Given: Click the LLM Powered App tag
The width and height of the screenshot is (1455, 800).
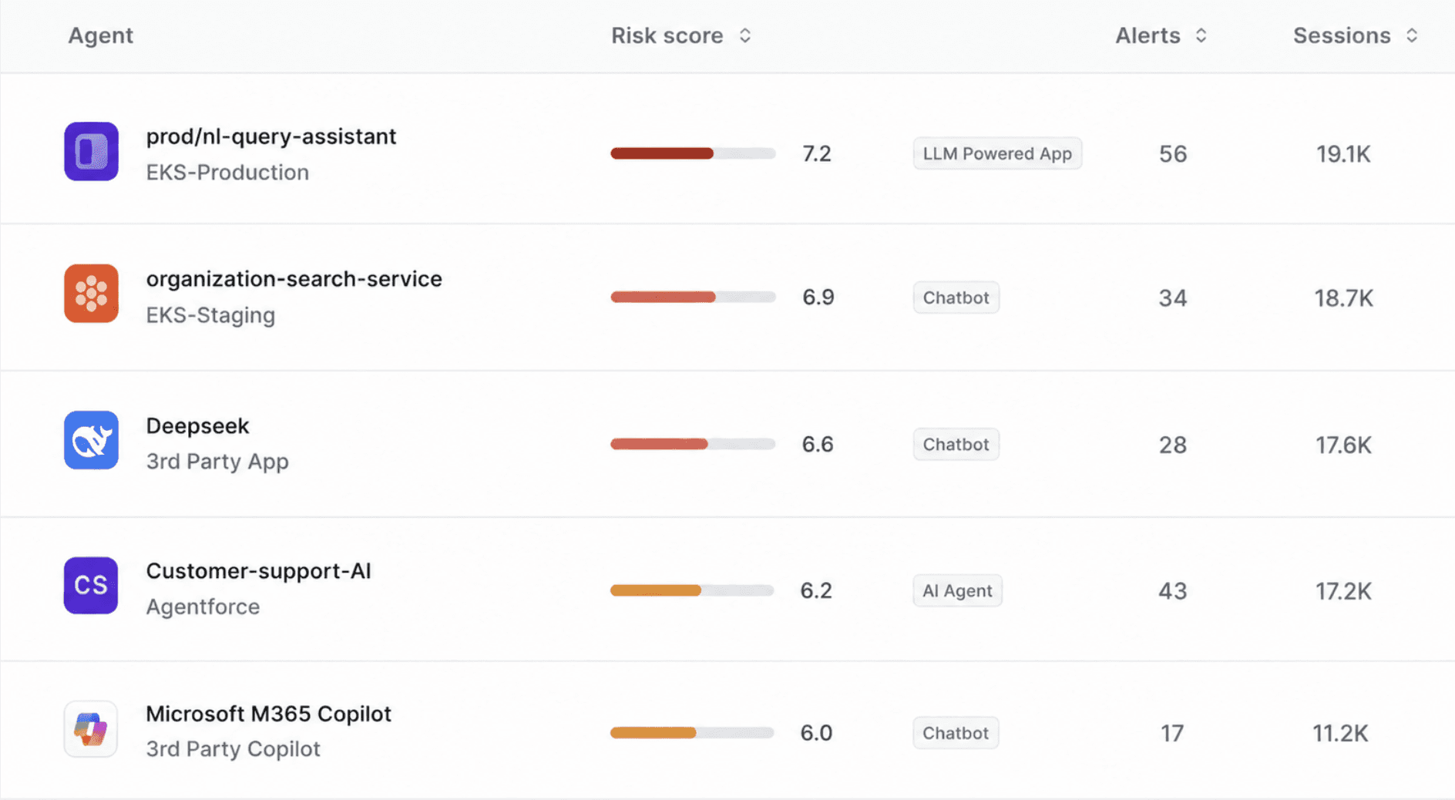Looking at the screenshot, I should (x=997, y=153).
